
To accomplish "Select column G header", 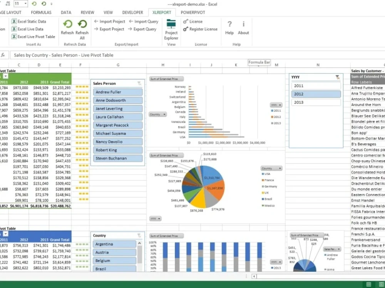I will click(118, 65).
